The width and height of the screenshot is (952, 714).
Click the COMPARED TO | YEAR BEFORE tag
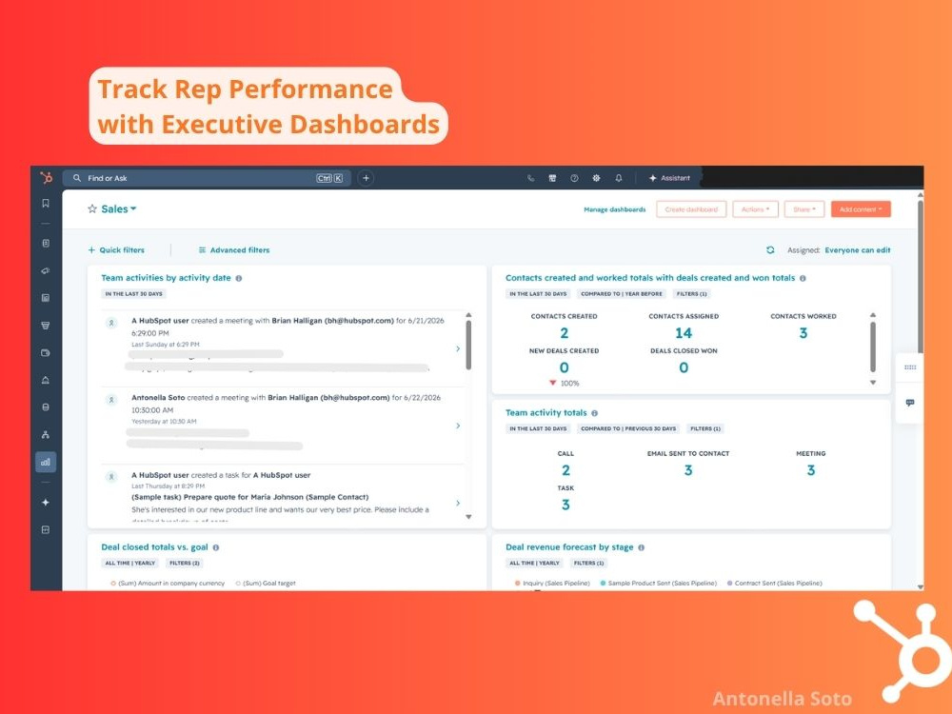pyautogui.click(x=621, y=294)
